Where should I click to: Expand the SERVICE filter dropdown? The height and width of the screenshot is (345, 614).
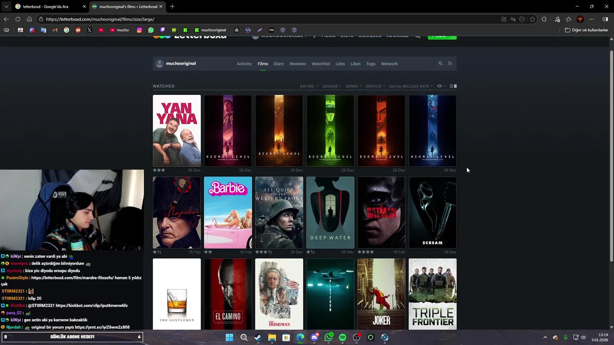click(x=376, y=86)
